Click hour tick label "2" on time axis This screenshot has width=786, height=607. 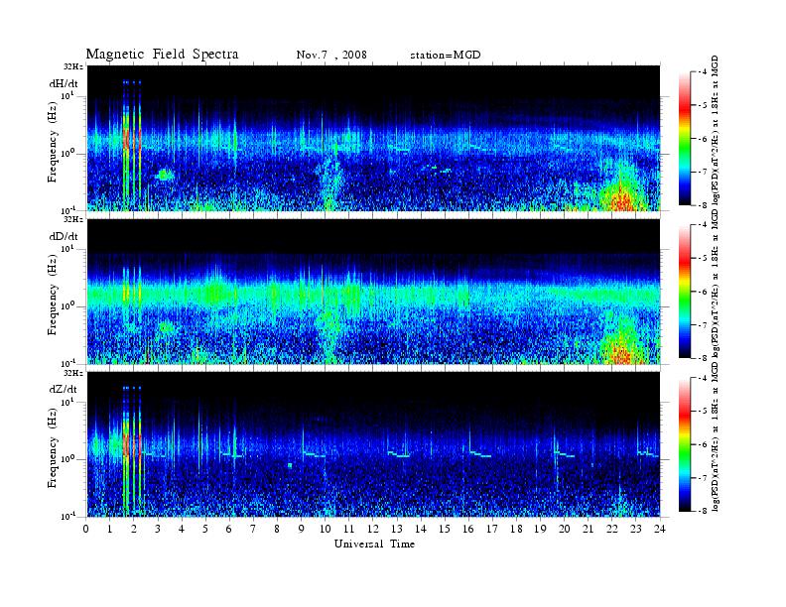coord(134,529)
